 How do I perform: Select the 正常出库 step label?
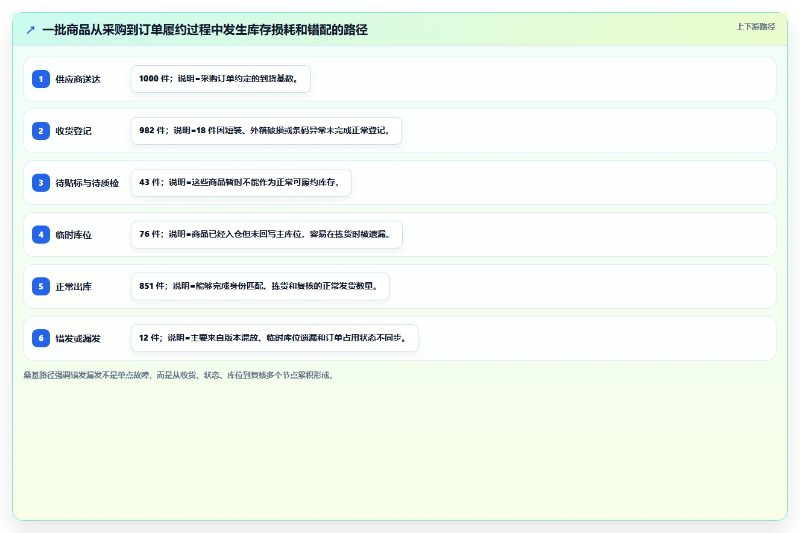pyautogui.click(x=74, y=286)
